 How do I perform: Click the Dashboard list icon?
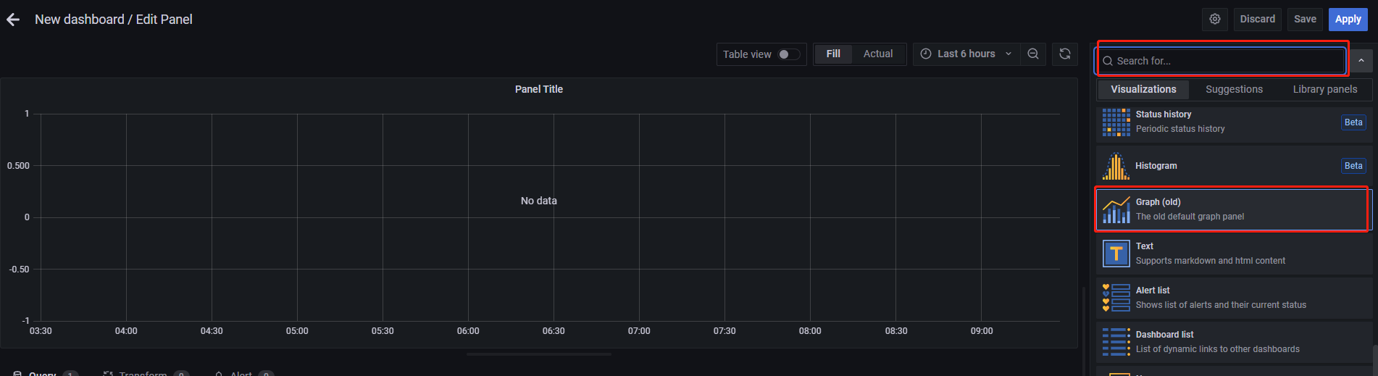point(1116,342)
